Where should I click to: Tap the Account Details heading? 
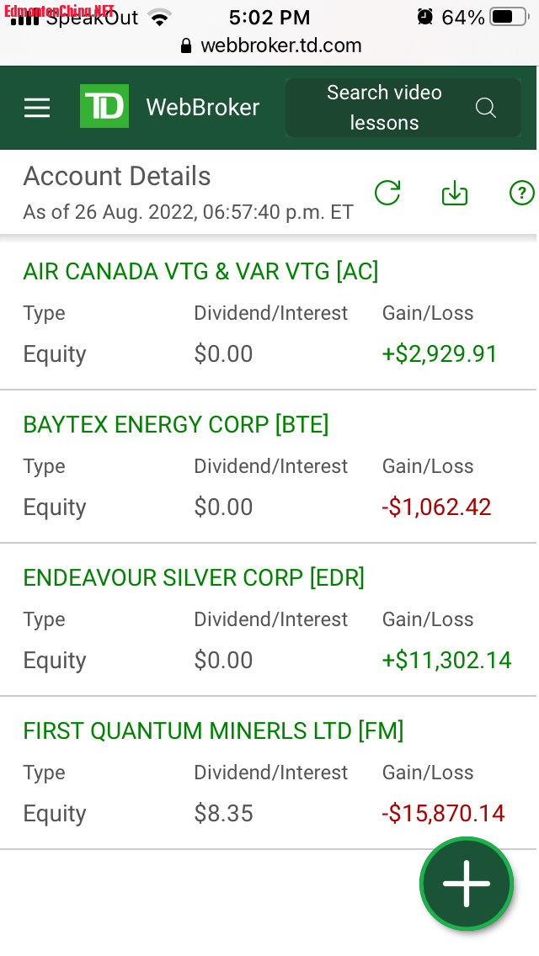[x=117, y=176]
